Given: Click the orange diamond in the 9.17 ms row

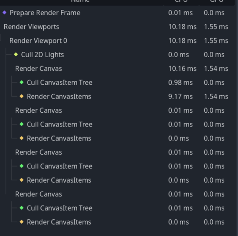Looking at the screenshot, I should (21, 96).
